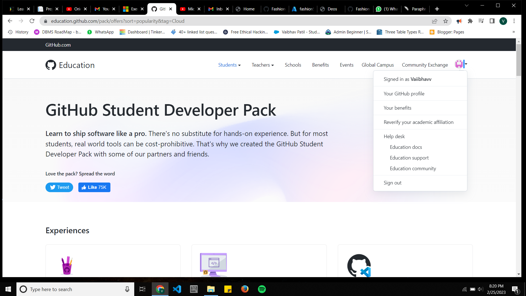Open Education docs under Help desk

click(x=406, y=147)
